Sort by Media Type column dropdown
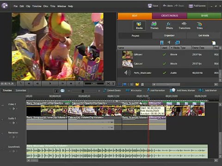 pos(171,48)
